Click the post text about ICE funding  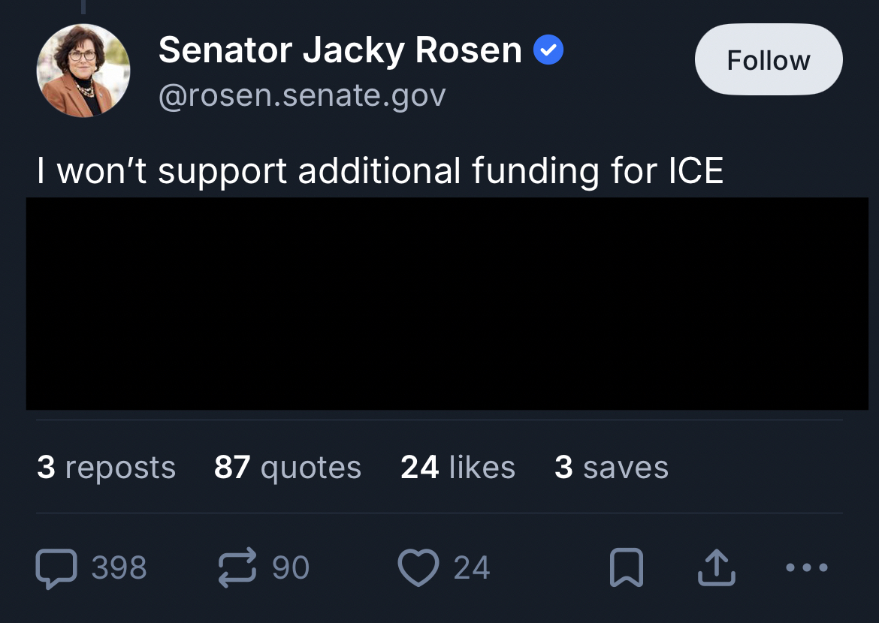coord(380,171)
